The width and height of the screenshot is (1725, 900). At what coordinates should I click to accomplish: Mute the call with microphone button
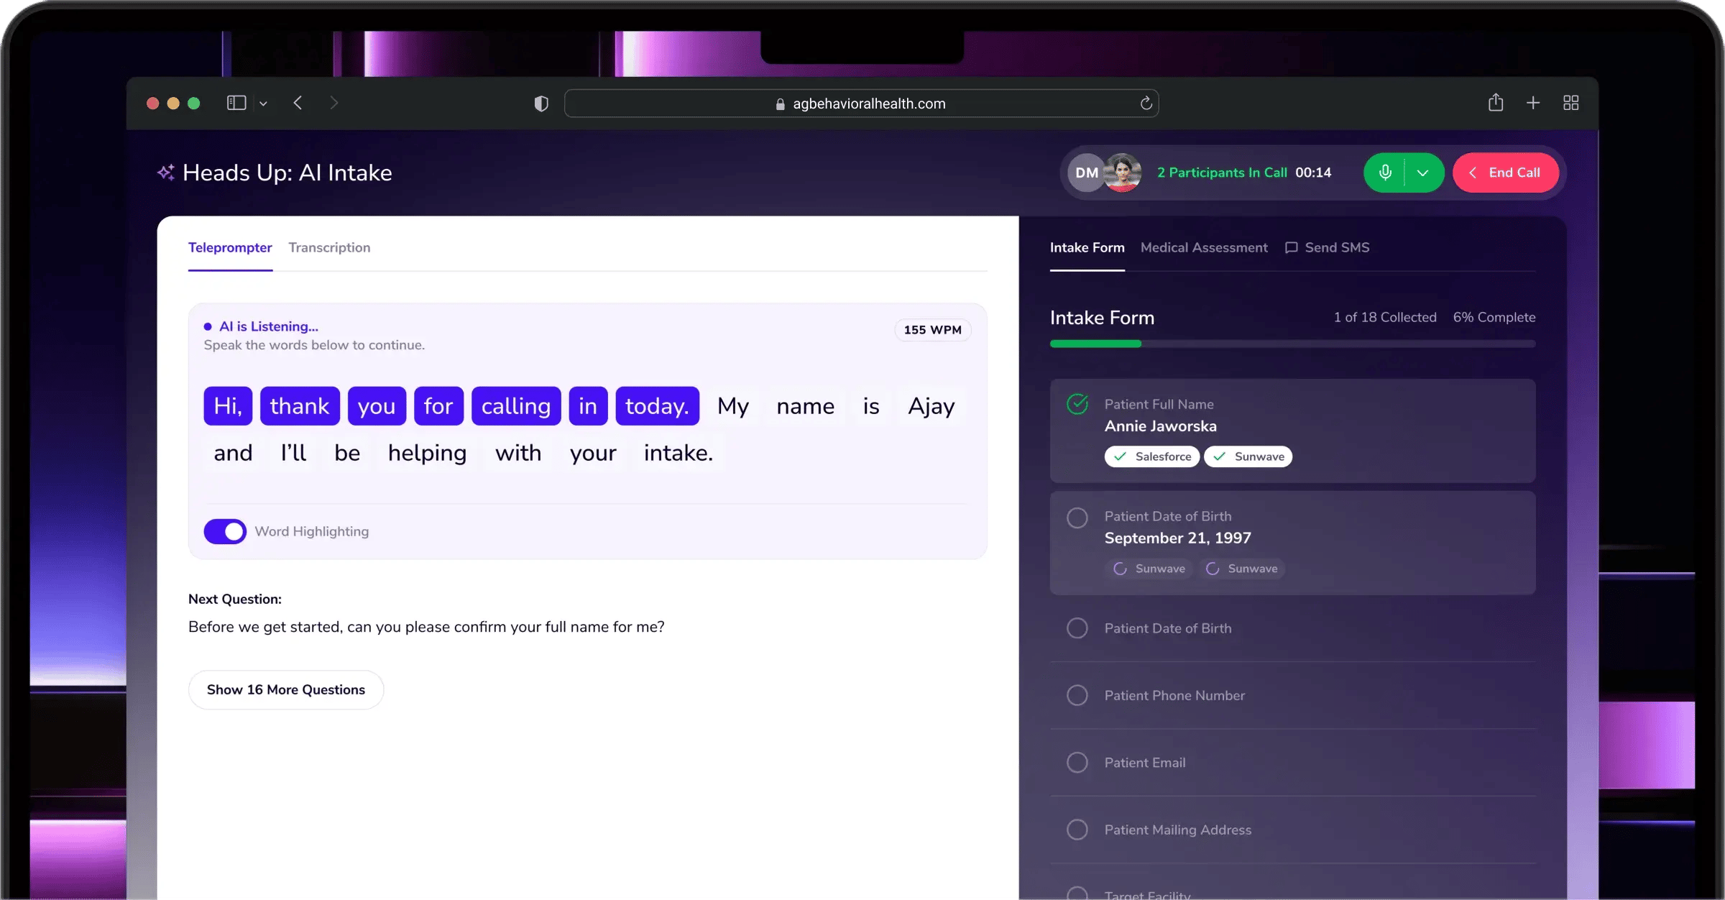click(1384, 173)
